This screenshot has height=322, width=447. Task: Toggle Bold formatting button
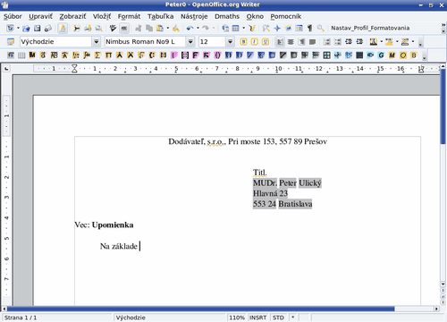[243, 42]
